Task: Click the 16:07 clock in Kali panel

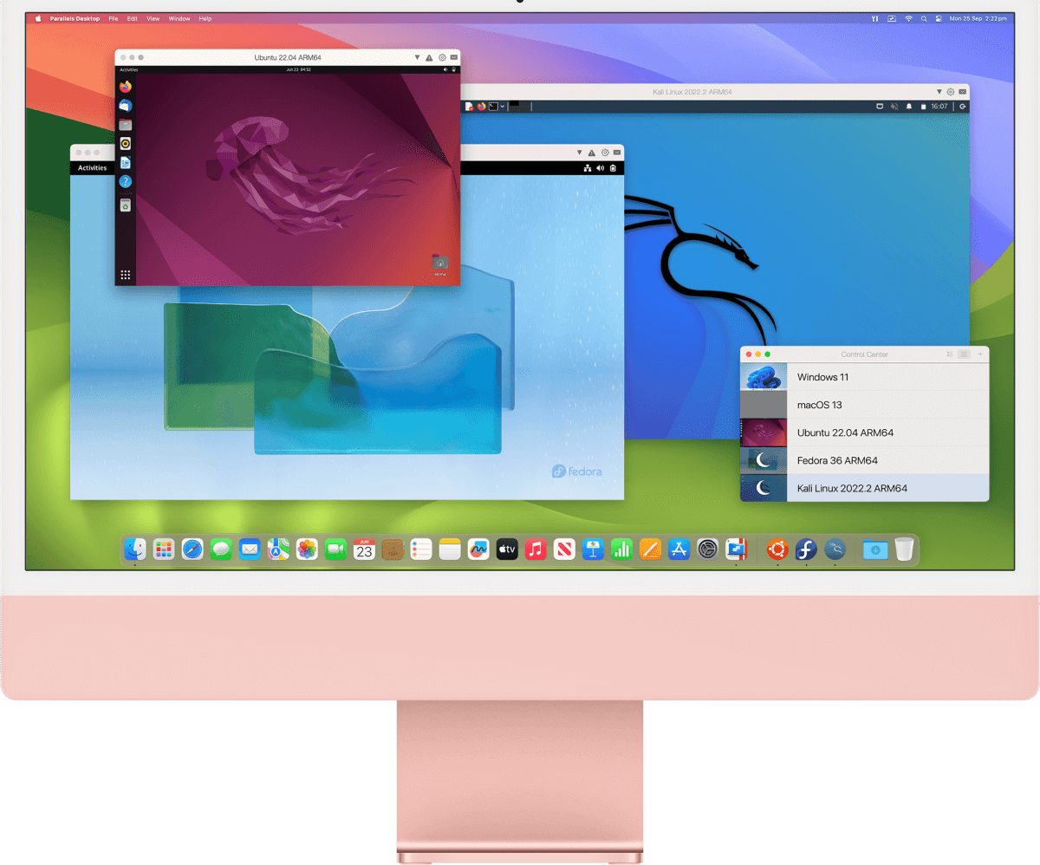Action: click(x=939, y=107)
